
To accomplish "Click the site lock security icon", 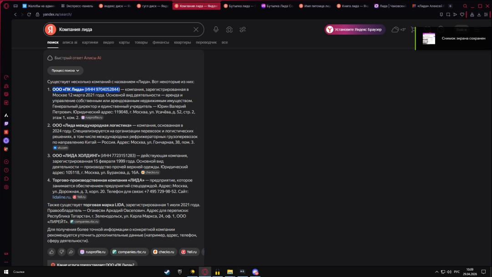I will [37, 15].
